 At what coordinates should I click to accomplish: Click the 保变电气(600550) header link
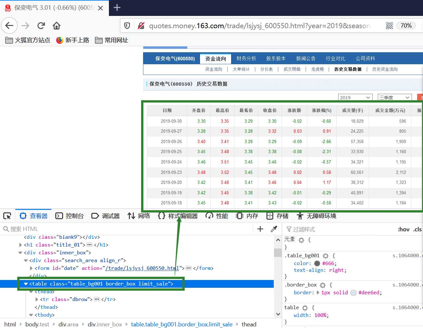point(175,59)
